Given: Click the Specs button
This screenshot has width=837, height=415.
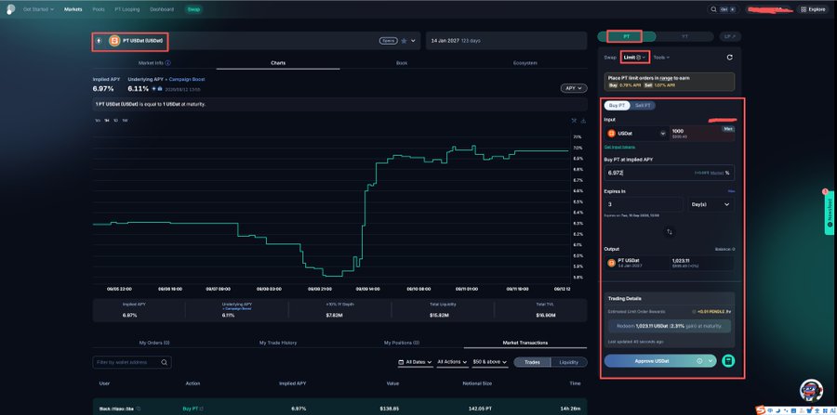Looking at the screenshot, I should 388,41.
